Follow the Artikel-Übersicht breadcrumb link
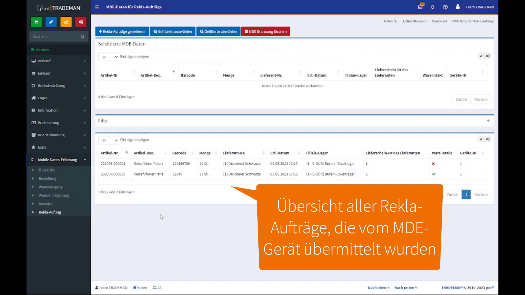The width and height of the screenshot is (525, 295). 415,21
